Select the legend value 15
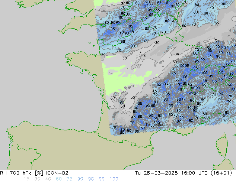Image resolution: width=236 pixels, height=182 pixels. coord(26,179)
